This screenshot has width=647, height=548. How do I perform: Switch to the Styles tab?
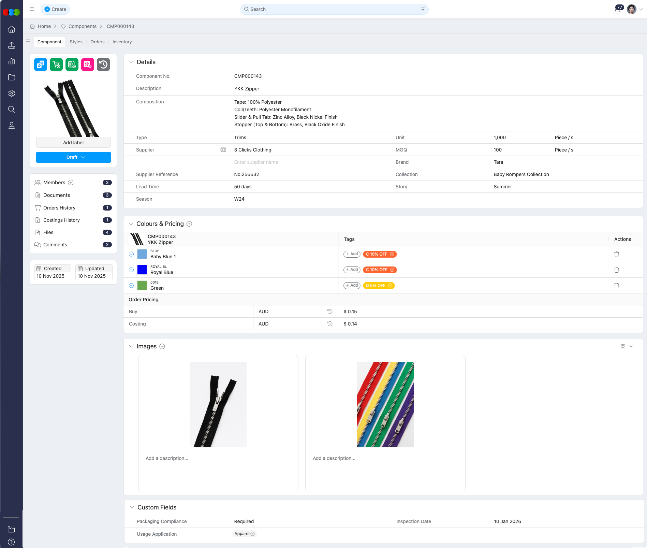click(76, 42)
